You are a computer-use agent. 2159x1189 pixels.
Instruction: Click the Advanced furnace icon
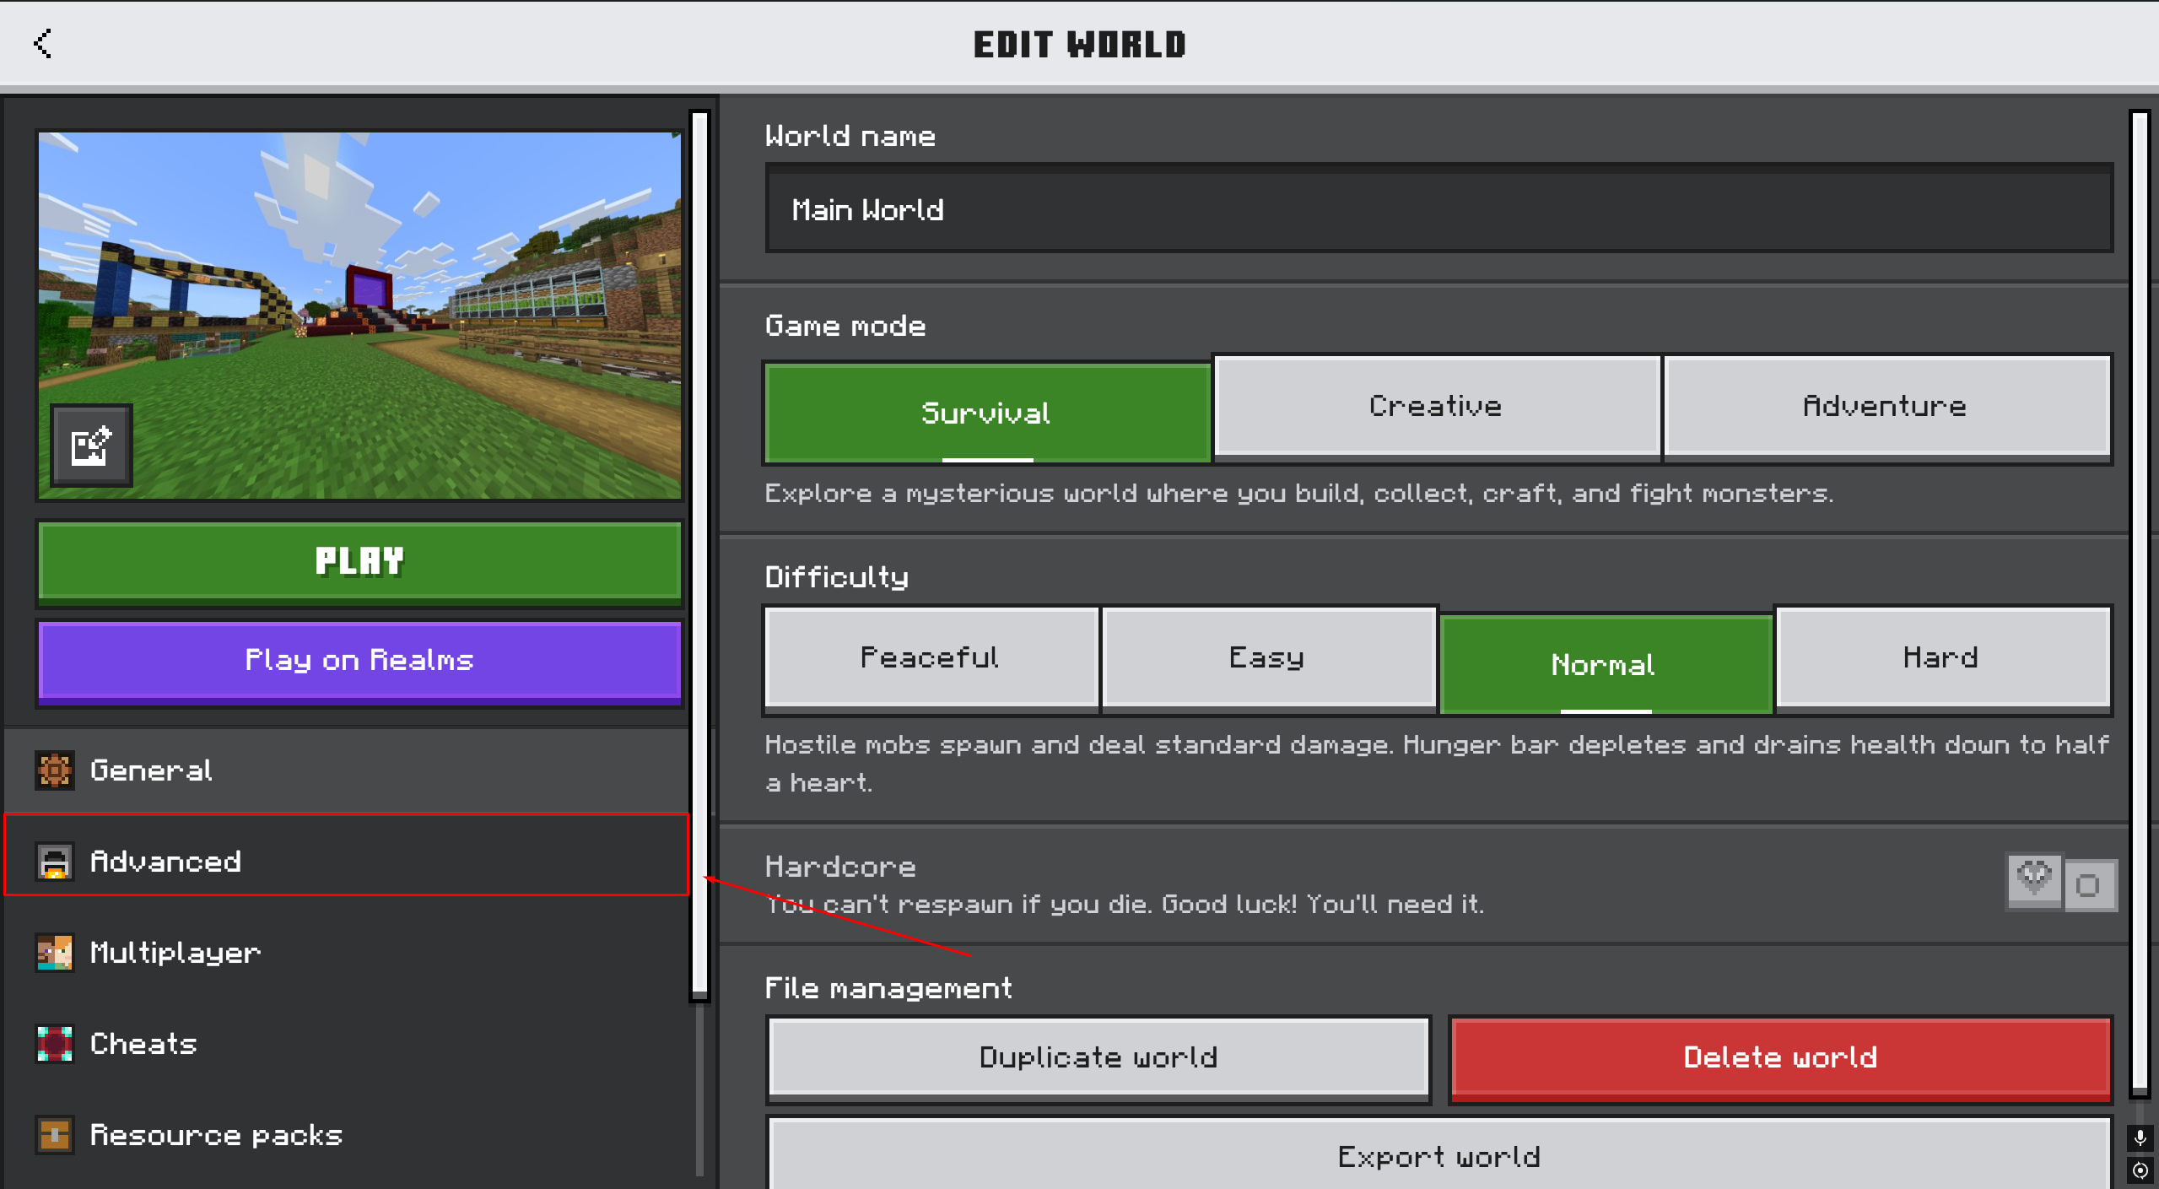pos(55,862)
